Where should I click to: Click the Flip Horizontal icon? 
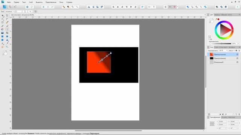[x=89, y=7]
